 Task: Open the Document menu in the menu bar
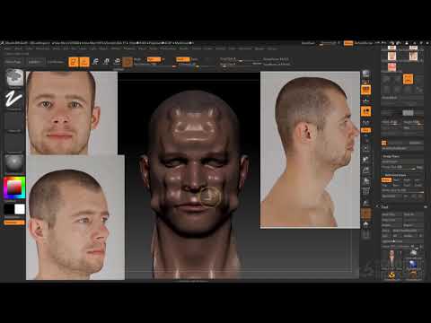click(43, 48)
